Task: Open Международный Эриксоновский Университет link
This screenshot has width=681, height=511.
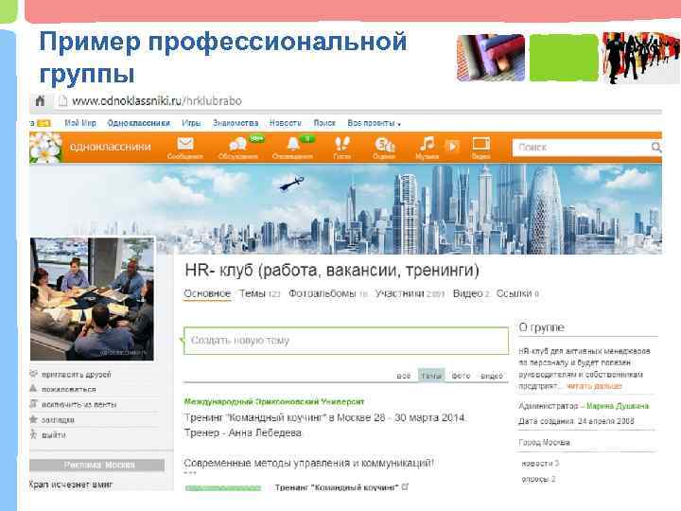Action: click(x=274, y=401)
